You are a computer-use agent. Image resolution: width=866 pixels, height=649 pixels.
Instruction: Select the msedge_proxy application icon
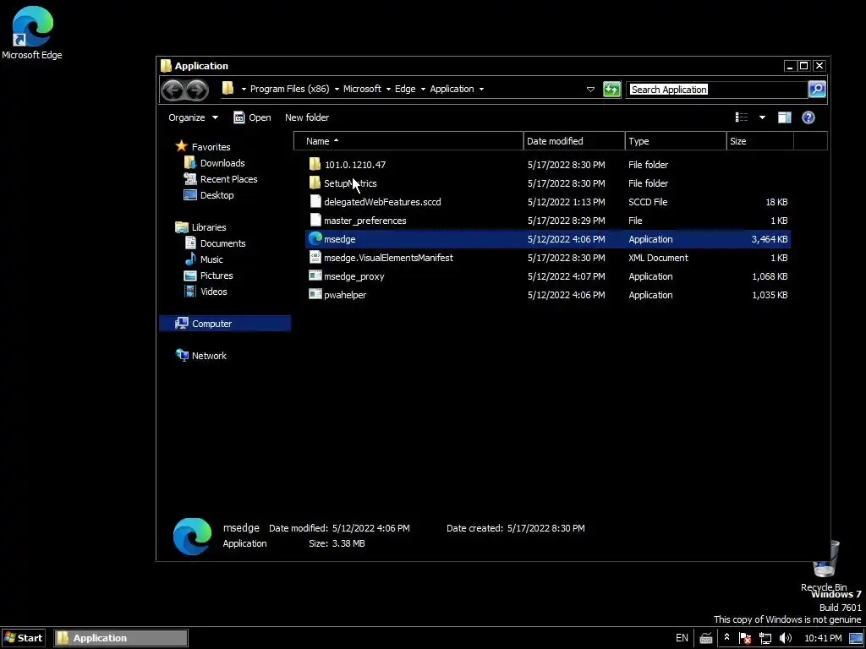tap(315, 276)
